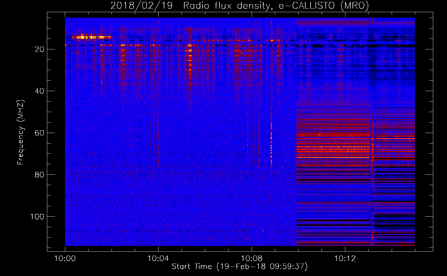447x276 pixels.
Task: Click the 10:00 time axis label
Action: [x=65, y=259]
